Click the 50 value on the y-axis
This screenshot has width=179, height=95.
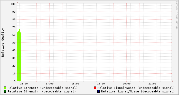tap(14, 42)
